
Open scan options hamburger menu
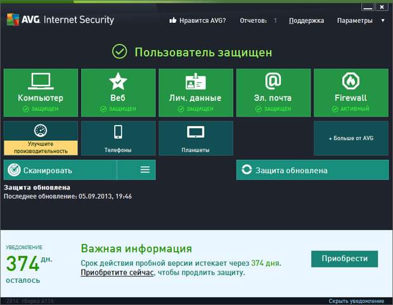tap(145, 170)
